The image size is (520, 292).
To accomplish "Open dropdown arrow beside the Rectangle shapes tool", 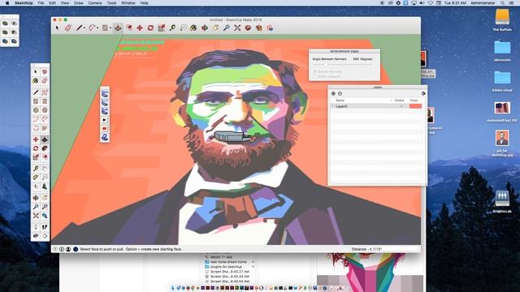I will point(110,28).
